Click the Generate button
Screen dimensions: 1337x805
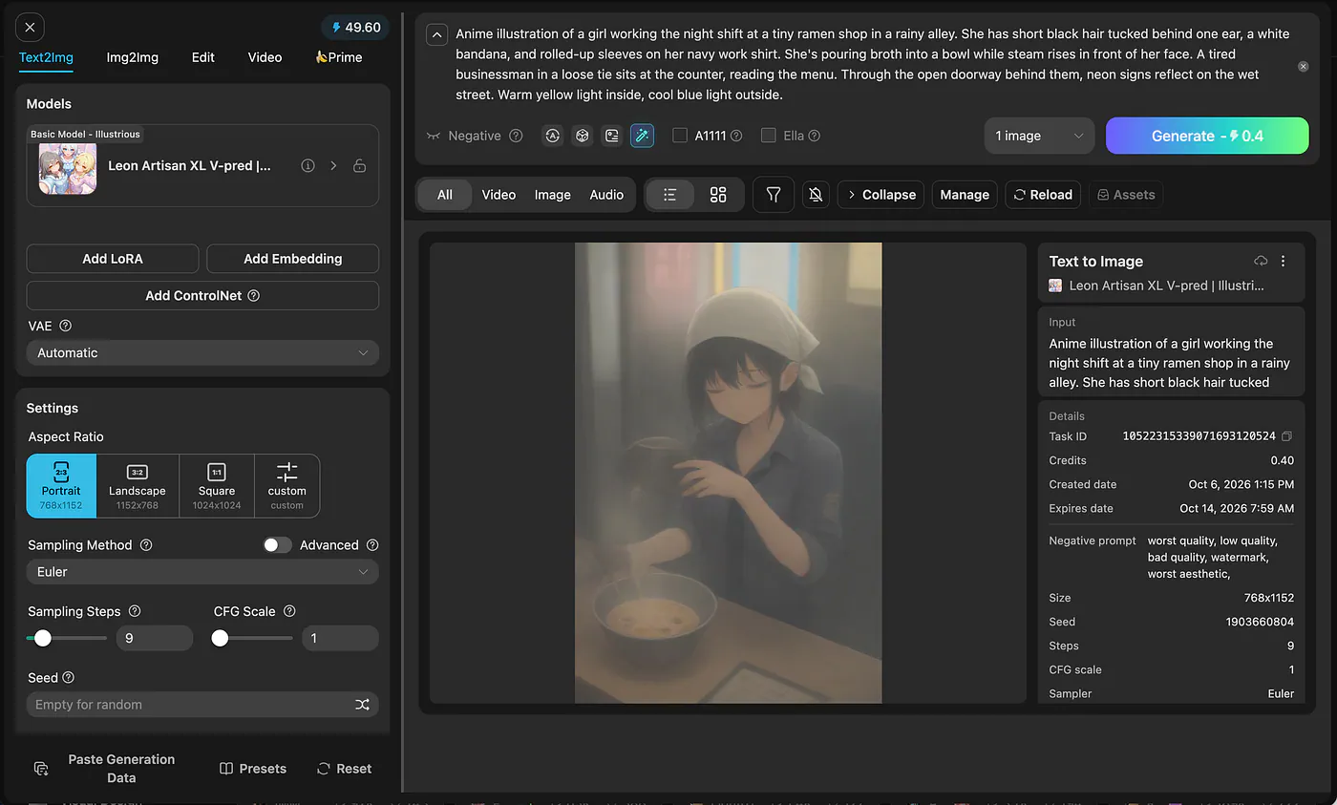point(1207,136)
